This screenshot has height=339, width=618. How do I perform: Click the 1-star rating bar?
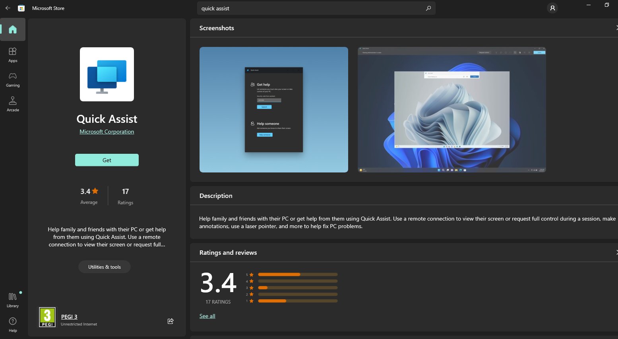coord(298,301)
